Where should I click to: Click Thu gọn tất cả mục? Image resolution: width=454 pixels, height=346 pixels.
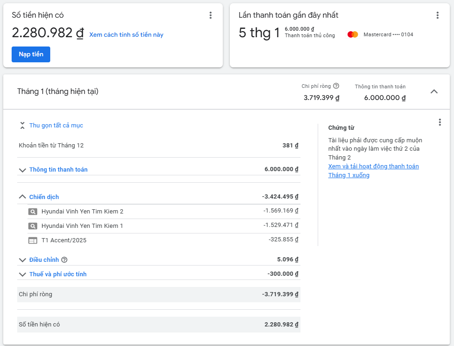pyautogui.click(x=56, y=126)
